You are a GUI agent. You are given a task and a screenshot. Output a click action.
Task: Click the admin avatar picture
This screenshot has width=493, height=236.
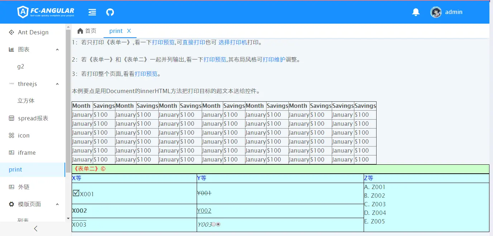[x=436, y=12]
